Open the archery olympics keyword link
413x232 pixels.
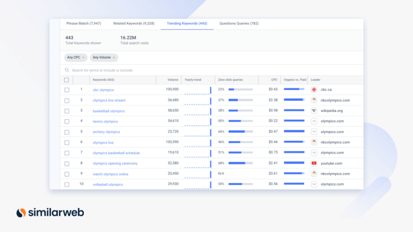(106, 132)
